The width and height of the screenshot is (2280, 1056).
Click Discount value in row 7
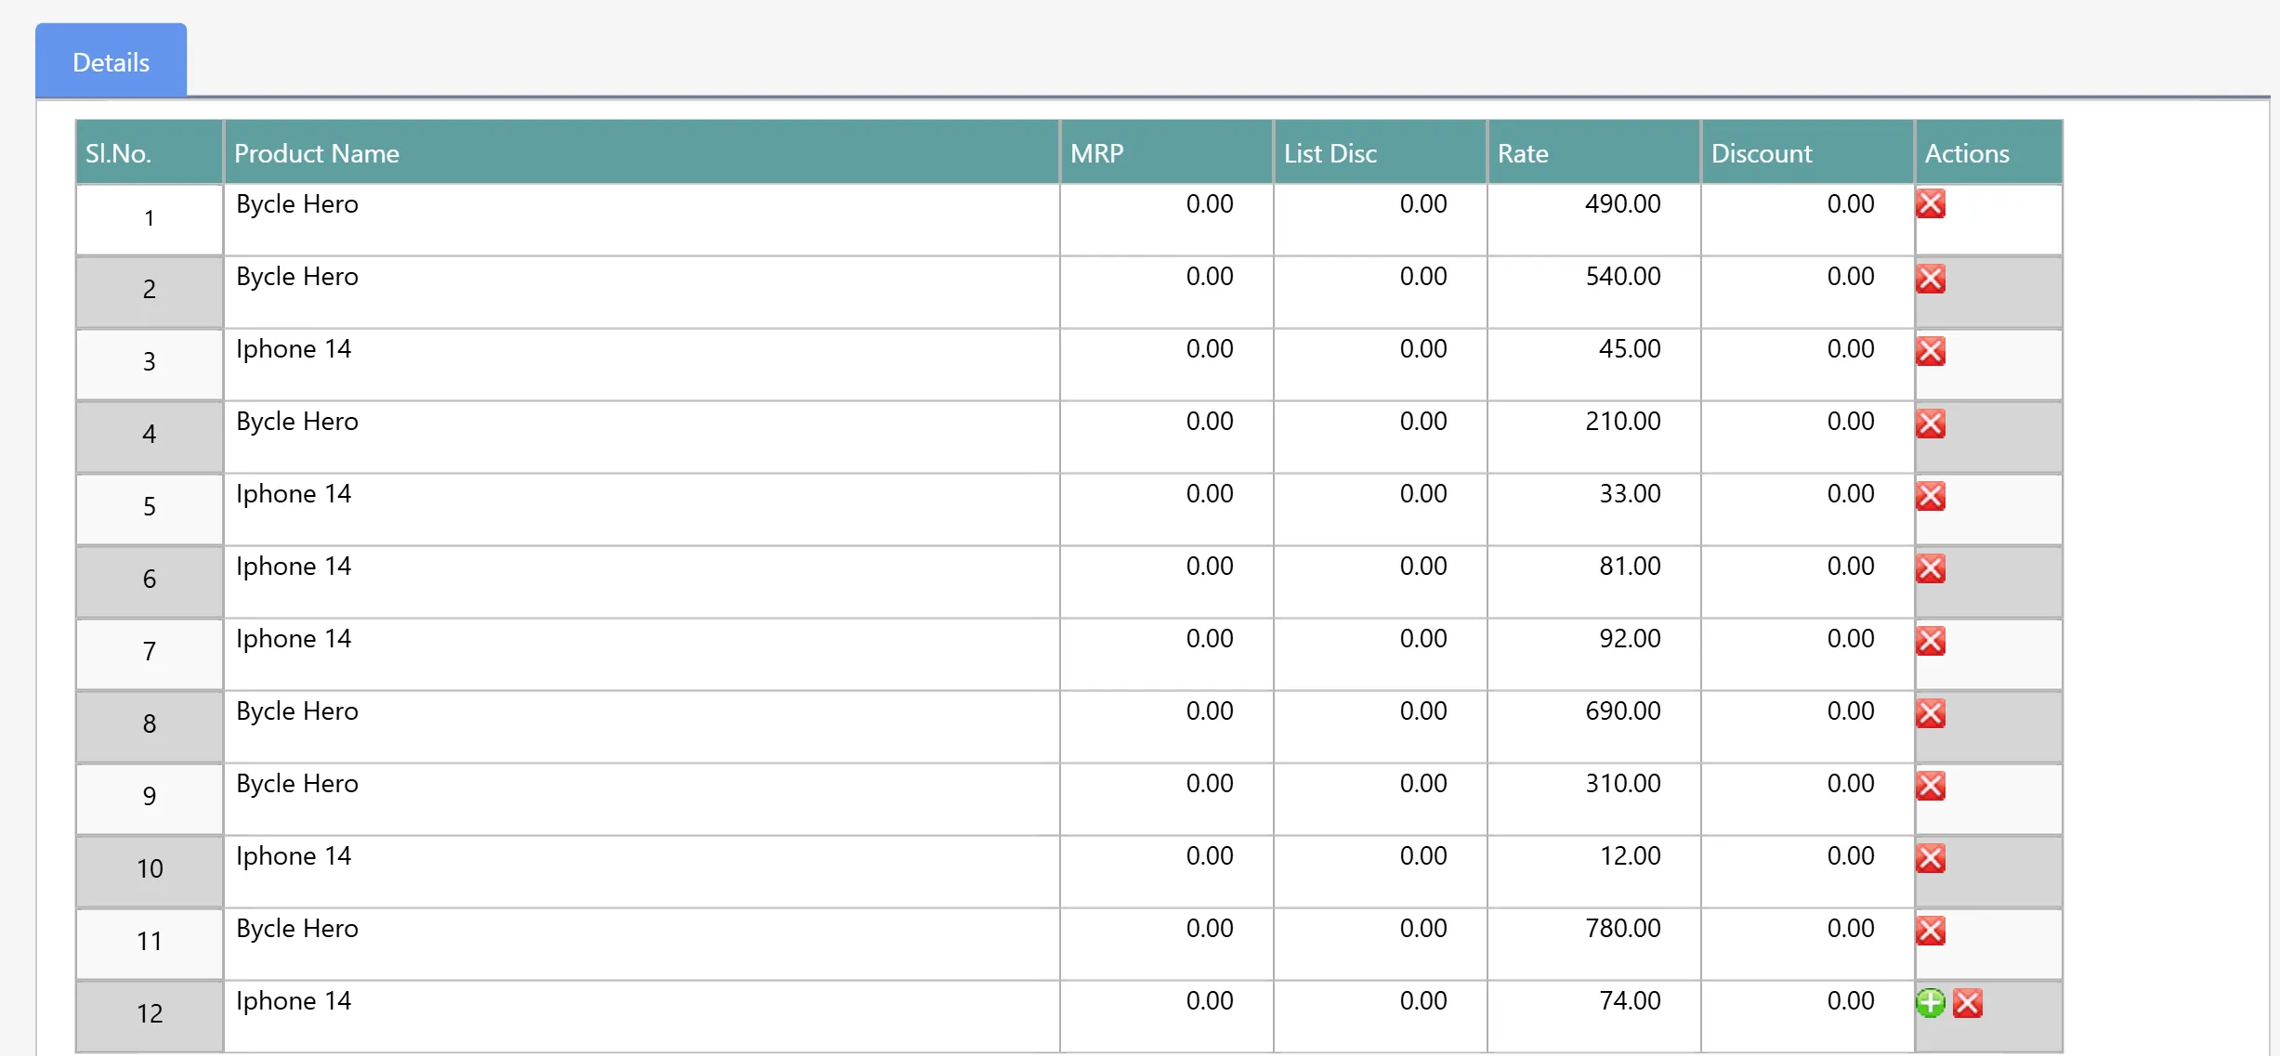point(1850,638)
